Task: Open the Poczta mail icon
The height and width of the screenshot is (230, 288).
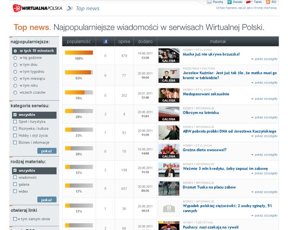Action: 209,2
